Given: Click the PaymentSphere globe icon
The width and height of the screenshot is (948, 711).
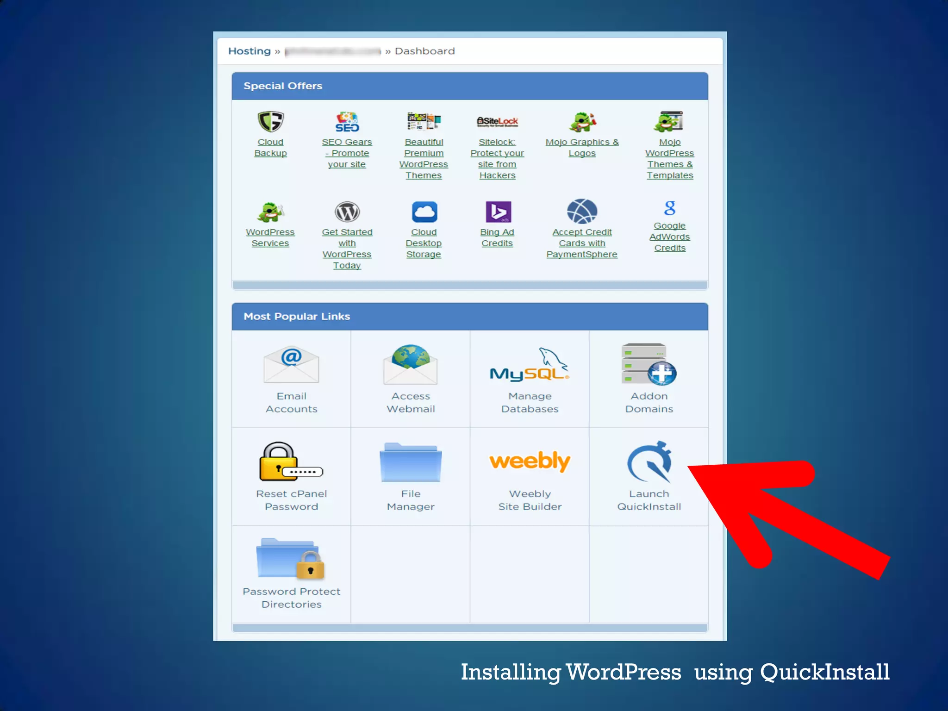Looking at the screenshot, I should [582, 212].
